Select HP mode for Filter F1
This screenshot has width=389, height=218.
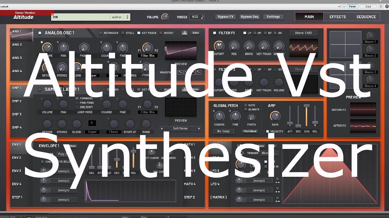click(255, 33)
